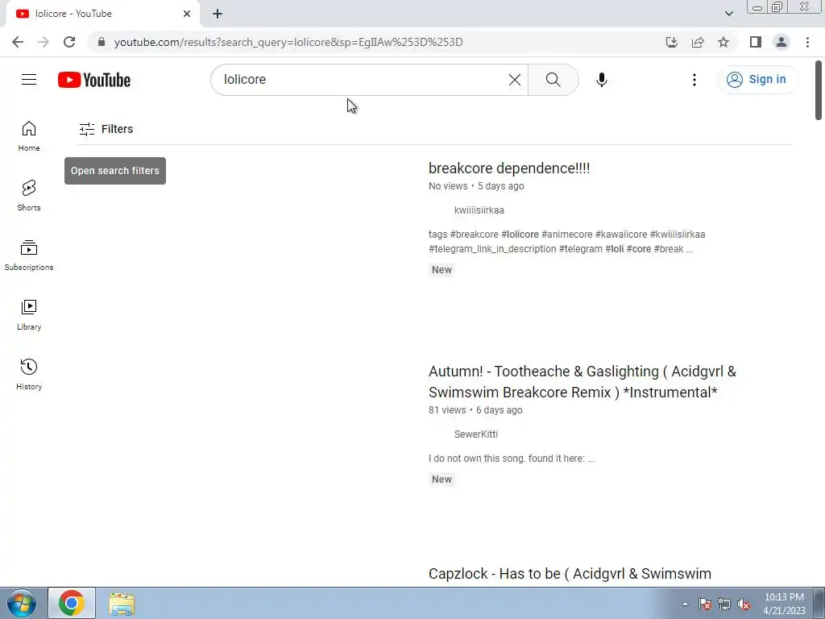Open Subscriptions from the sidebar
The width and height of the screenshot is (825, 619).
(29, 255)
